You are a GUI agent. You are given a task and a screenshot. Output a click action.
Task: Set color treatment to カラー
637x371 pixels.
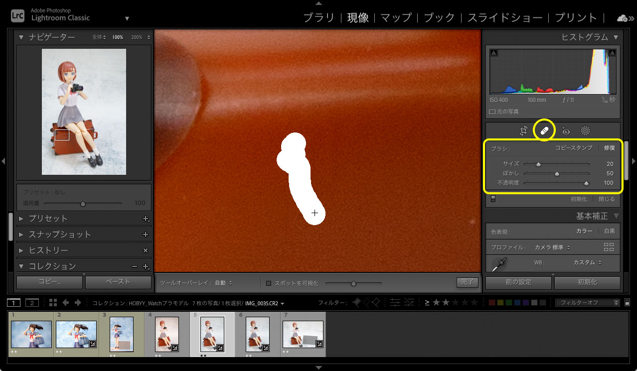tap(584, 231)
